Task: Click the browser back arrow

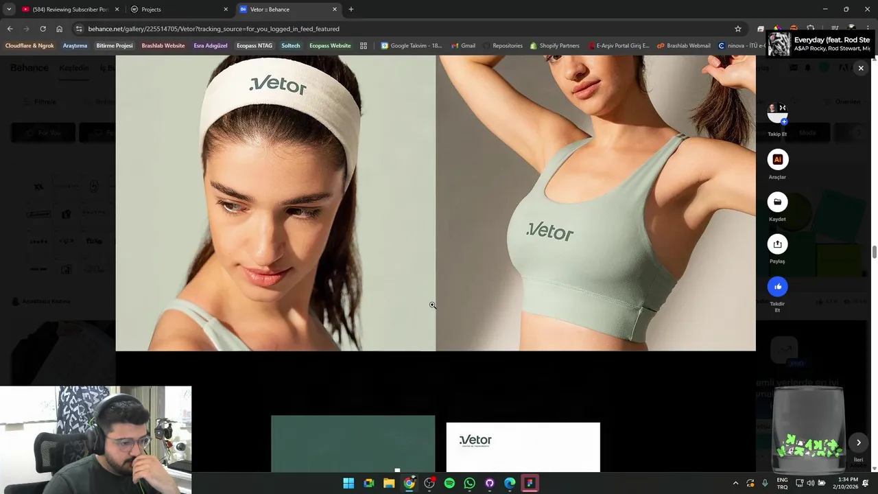Action: (10, 29)
